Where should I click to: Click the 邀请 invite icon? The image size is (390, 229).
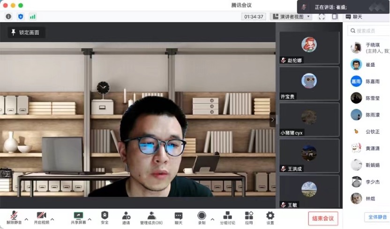pos(126,216)
